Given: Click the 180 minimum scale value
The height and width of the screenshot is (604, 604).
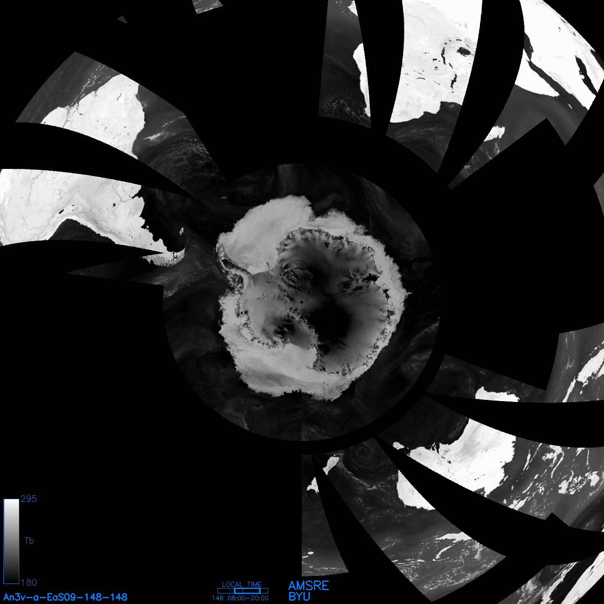Looking at the screenshot, I should [29, 583].
